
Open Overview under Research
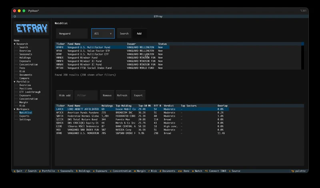tap(25, 51)
